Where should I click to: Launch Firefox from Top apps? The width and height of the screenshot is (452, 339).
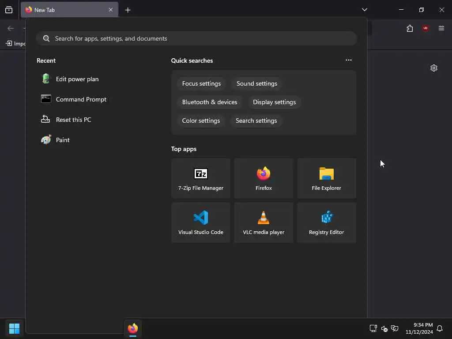(x=264, y=178)
